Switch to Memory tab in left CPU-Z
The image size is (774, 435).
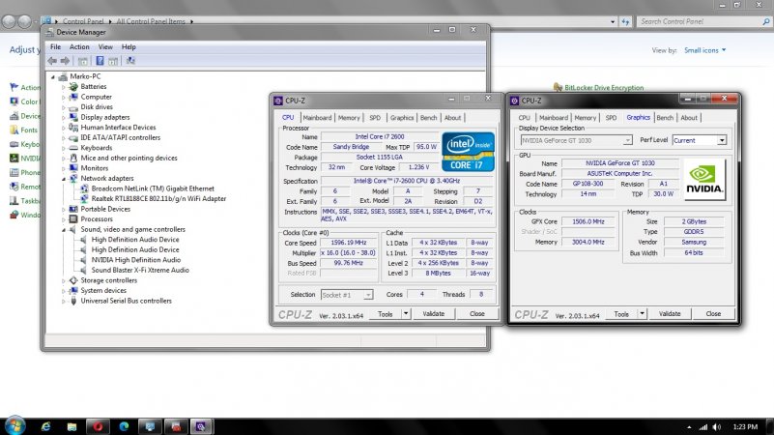(x=349, y=118)
